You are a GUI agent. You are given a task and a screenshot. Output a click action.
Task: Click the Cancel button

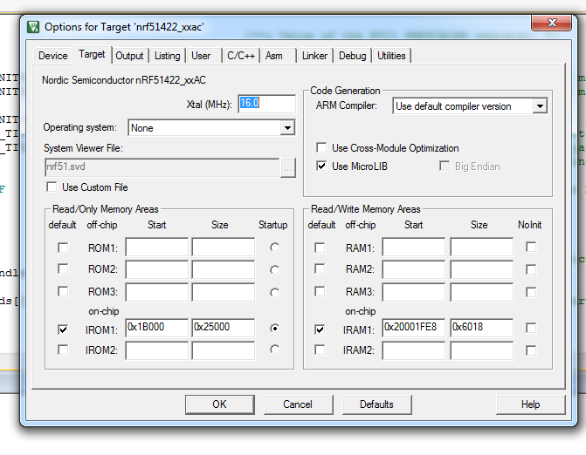298,404
